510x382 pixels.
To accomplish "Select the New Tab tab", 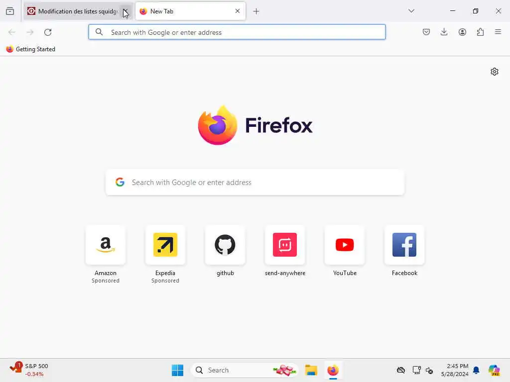I will 190,11.
